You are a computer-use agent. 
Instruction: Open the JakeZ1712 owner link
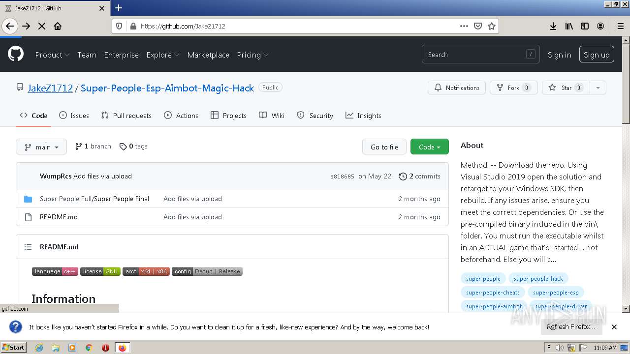tap(50, 88)
